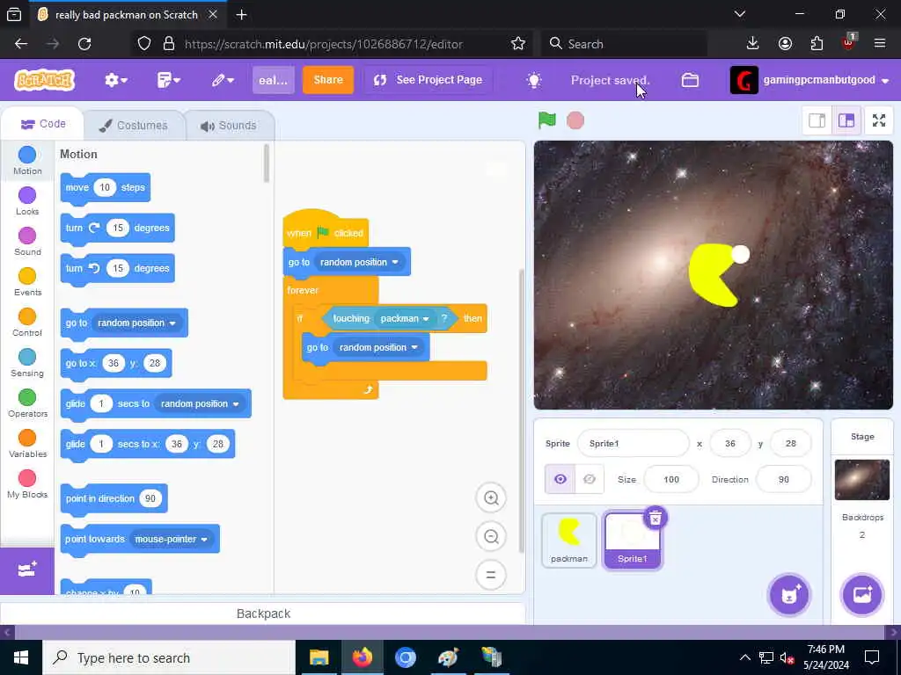Click the 'when flag clicked' hat block
The image size is (901, 675).
pyautogui.click(x=326, y=230)
